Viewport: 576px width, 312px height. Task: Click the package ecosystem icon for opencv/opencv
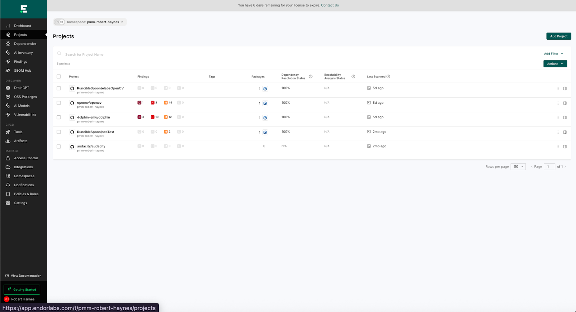click(265, 103)
